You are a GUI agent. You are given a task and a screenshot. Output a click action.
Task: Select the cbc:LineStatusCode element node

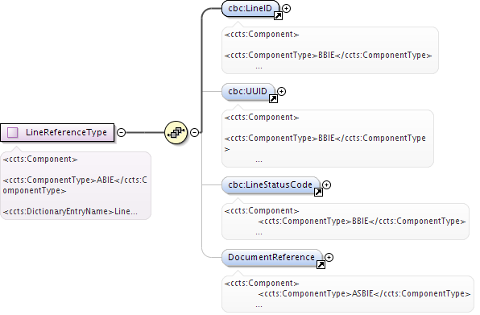(271, 185)
